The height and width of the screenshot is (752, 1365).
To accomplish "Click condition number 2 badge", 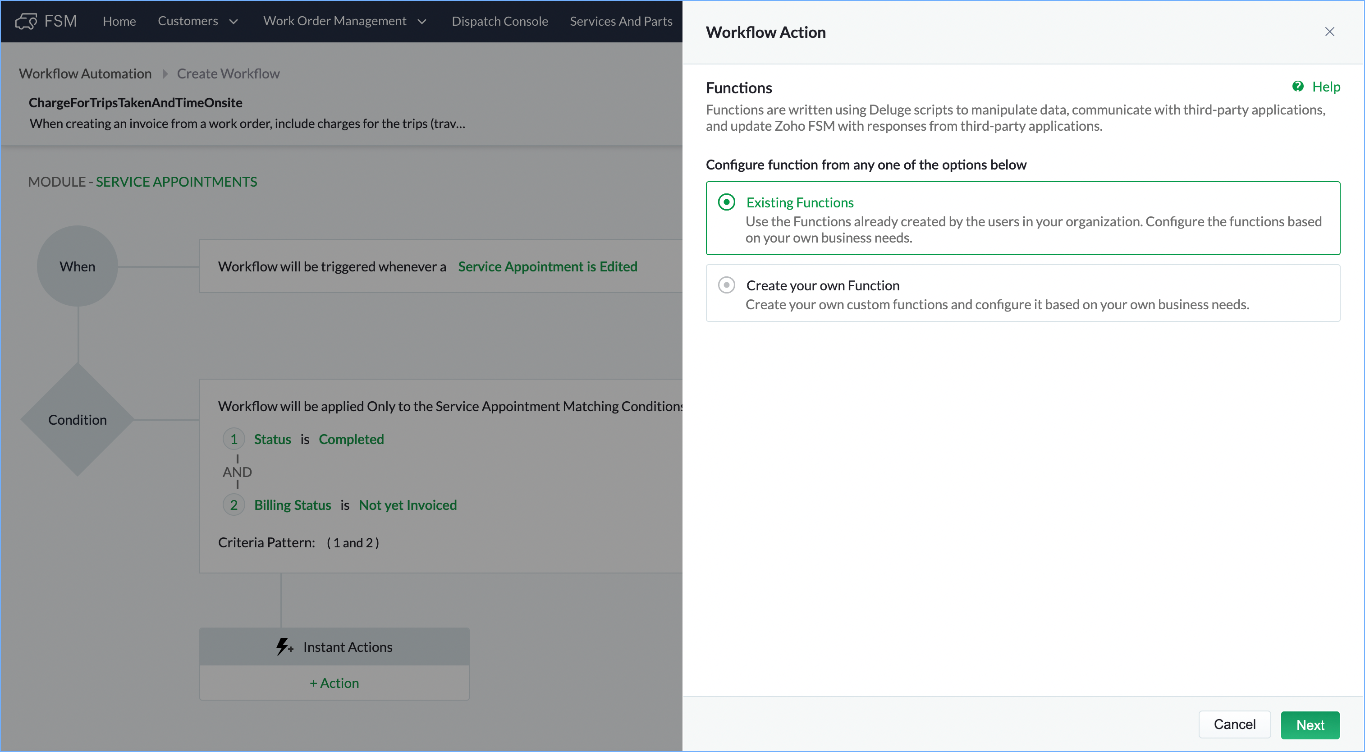I will pyautogui.click(x=234, y=504).
